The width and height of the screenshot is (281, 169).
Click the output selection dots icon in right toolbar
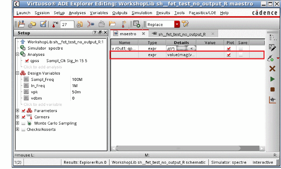pos(273,37)
